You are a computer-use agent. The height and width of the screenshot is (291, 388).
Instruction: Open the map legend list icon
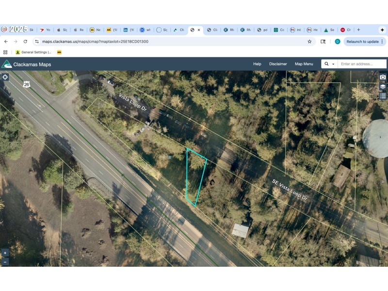(x=383, y=97)
